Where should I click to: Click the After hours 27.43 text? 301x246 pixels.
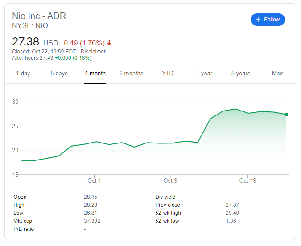[33, 58]
